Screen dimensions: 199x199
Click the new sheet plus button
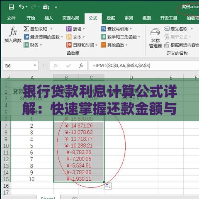coord(75,198)
